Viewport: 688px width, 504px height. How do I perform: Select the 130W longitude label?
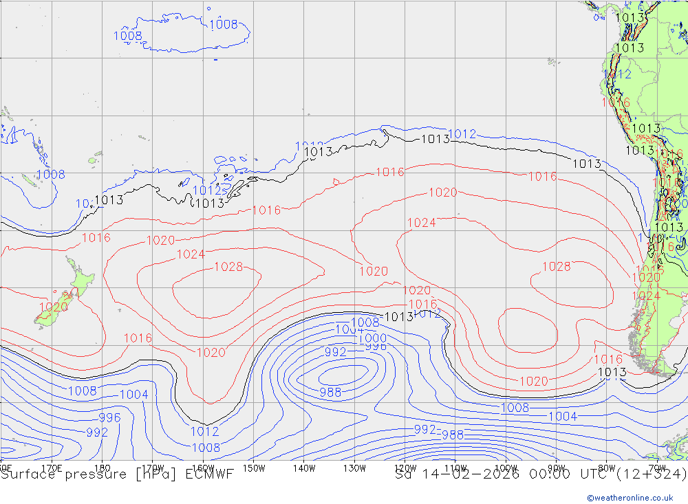tap(354, 468)
